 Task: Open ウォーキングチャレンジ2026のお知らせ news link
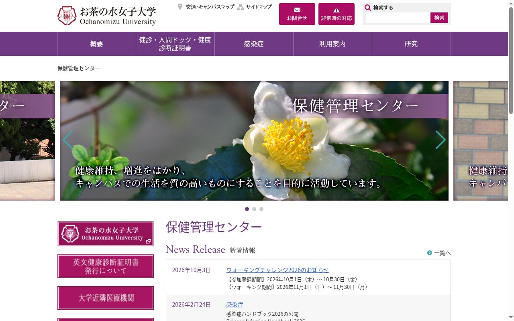[x=277, y=270]
